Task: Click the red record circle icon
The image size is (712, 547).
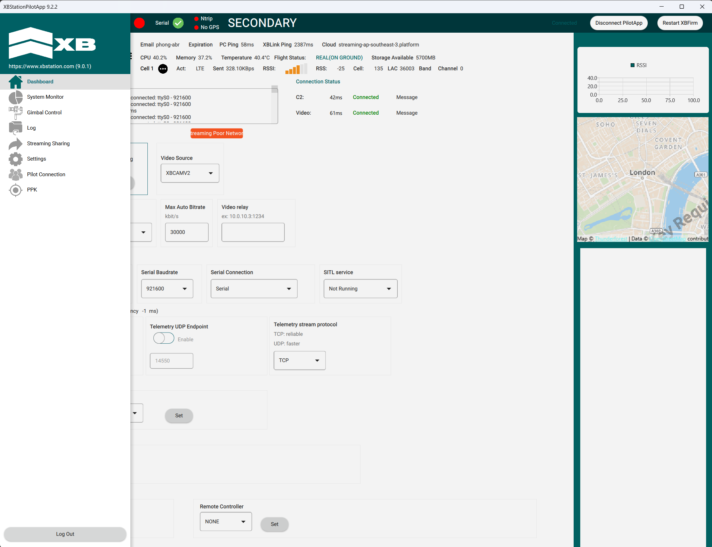Action: click(x=139, y=23)
